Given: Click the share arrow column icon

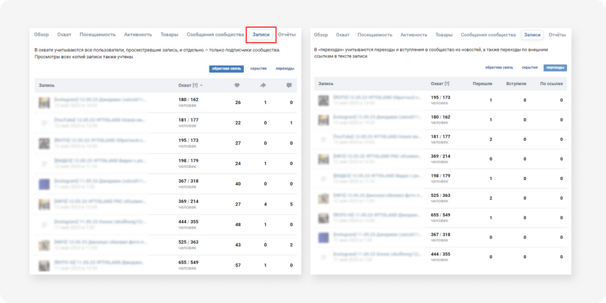Looking at the screenshot, I should (264, 85).
